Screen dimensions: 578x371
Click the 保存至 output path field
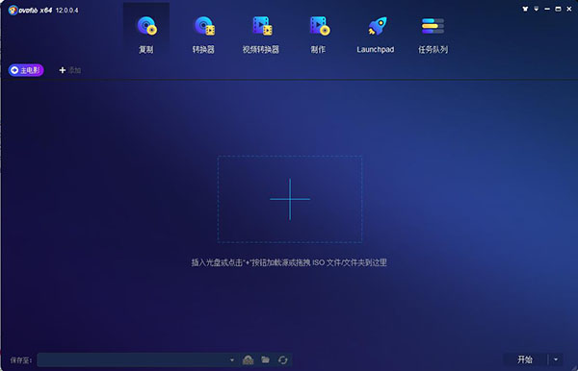(x=133, y=359)
